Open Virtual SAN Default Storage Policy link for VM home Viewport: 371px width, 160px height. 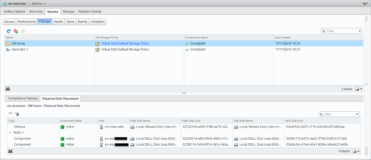[x=125, y=44]
